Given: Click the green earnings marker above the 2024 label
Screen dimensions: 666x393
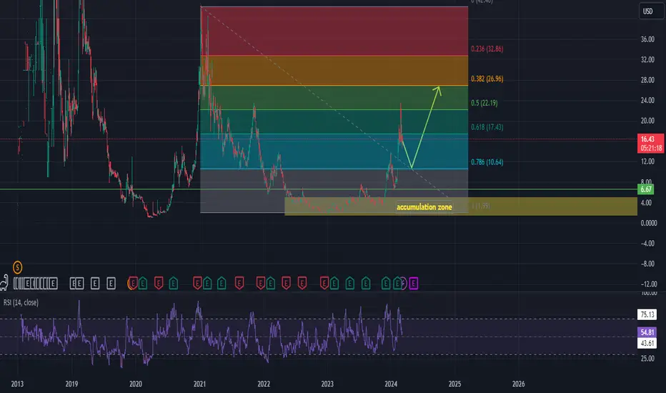Looking at the screenshot, I should pyautogui.click(x=386, y=284).
